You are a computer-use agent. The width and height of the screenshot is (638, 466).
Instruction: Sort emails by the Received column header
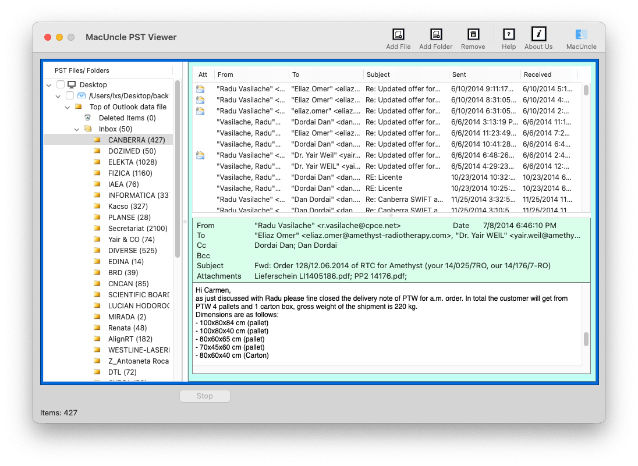550,74
